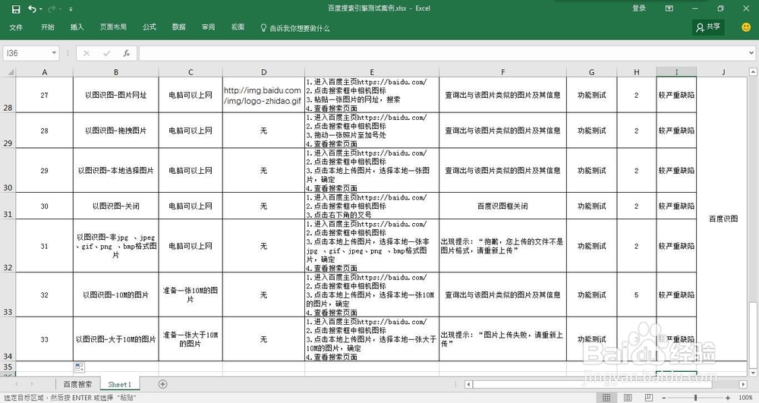This screenshot has width=759, height=403.
Task: Open the 视图 ribbon tab
Action: click(x=238, y=27)
